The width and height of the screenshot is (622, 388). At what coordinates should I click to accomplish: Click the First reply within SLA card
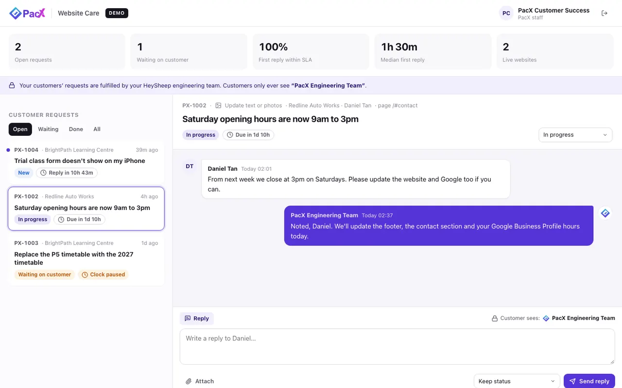click(311, 52)
